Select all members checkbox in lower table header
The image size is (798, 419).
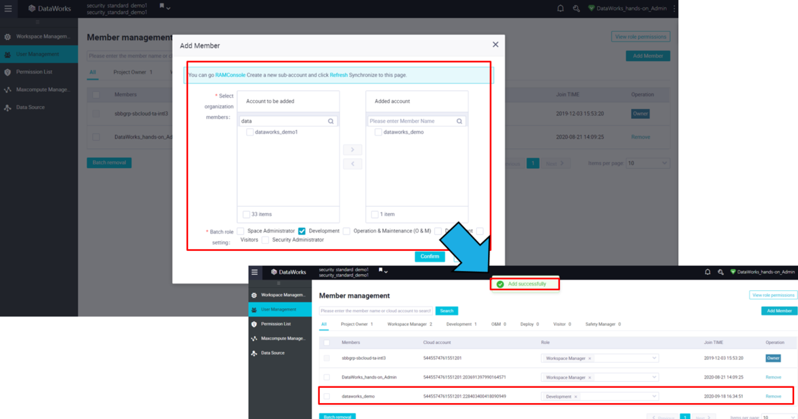[327, 343]
